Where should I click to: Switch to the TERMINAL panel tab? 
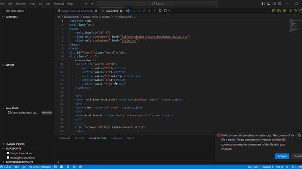tap(117, 138)
